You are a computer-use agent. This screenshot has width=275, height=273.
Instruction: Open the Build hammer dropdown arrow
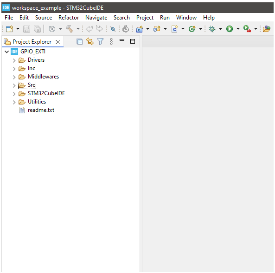[x=78, y=29]
